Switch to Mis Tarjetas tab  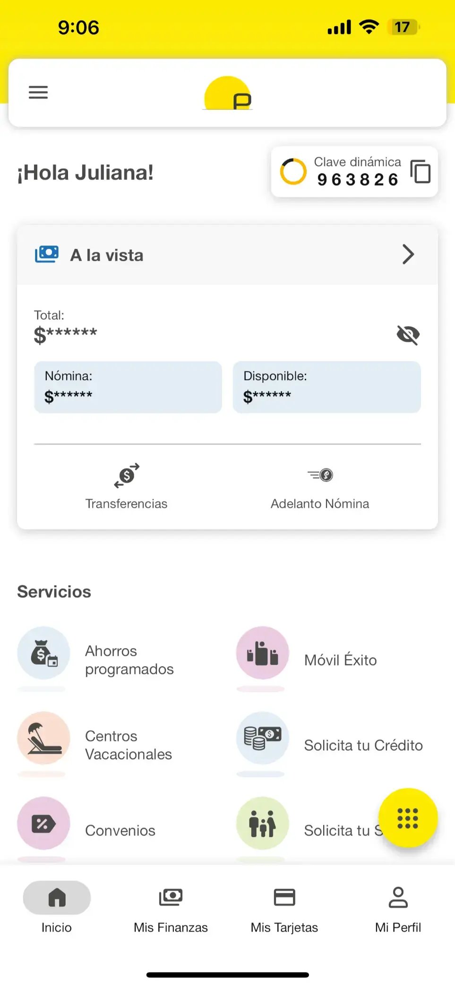284,909
